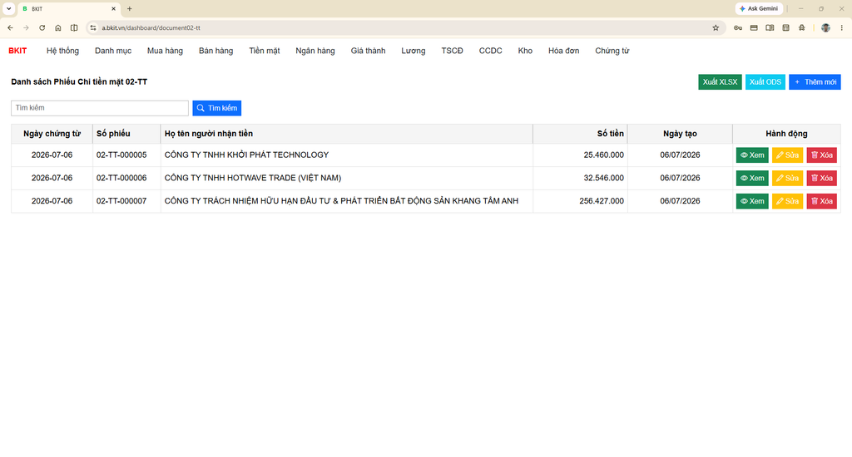852x457 pixels.
Task: Open the extensions menu icon
Action: pyautogui.click(x=802, y=27)
